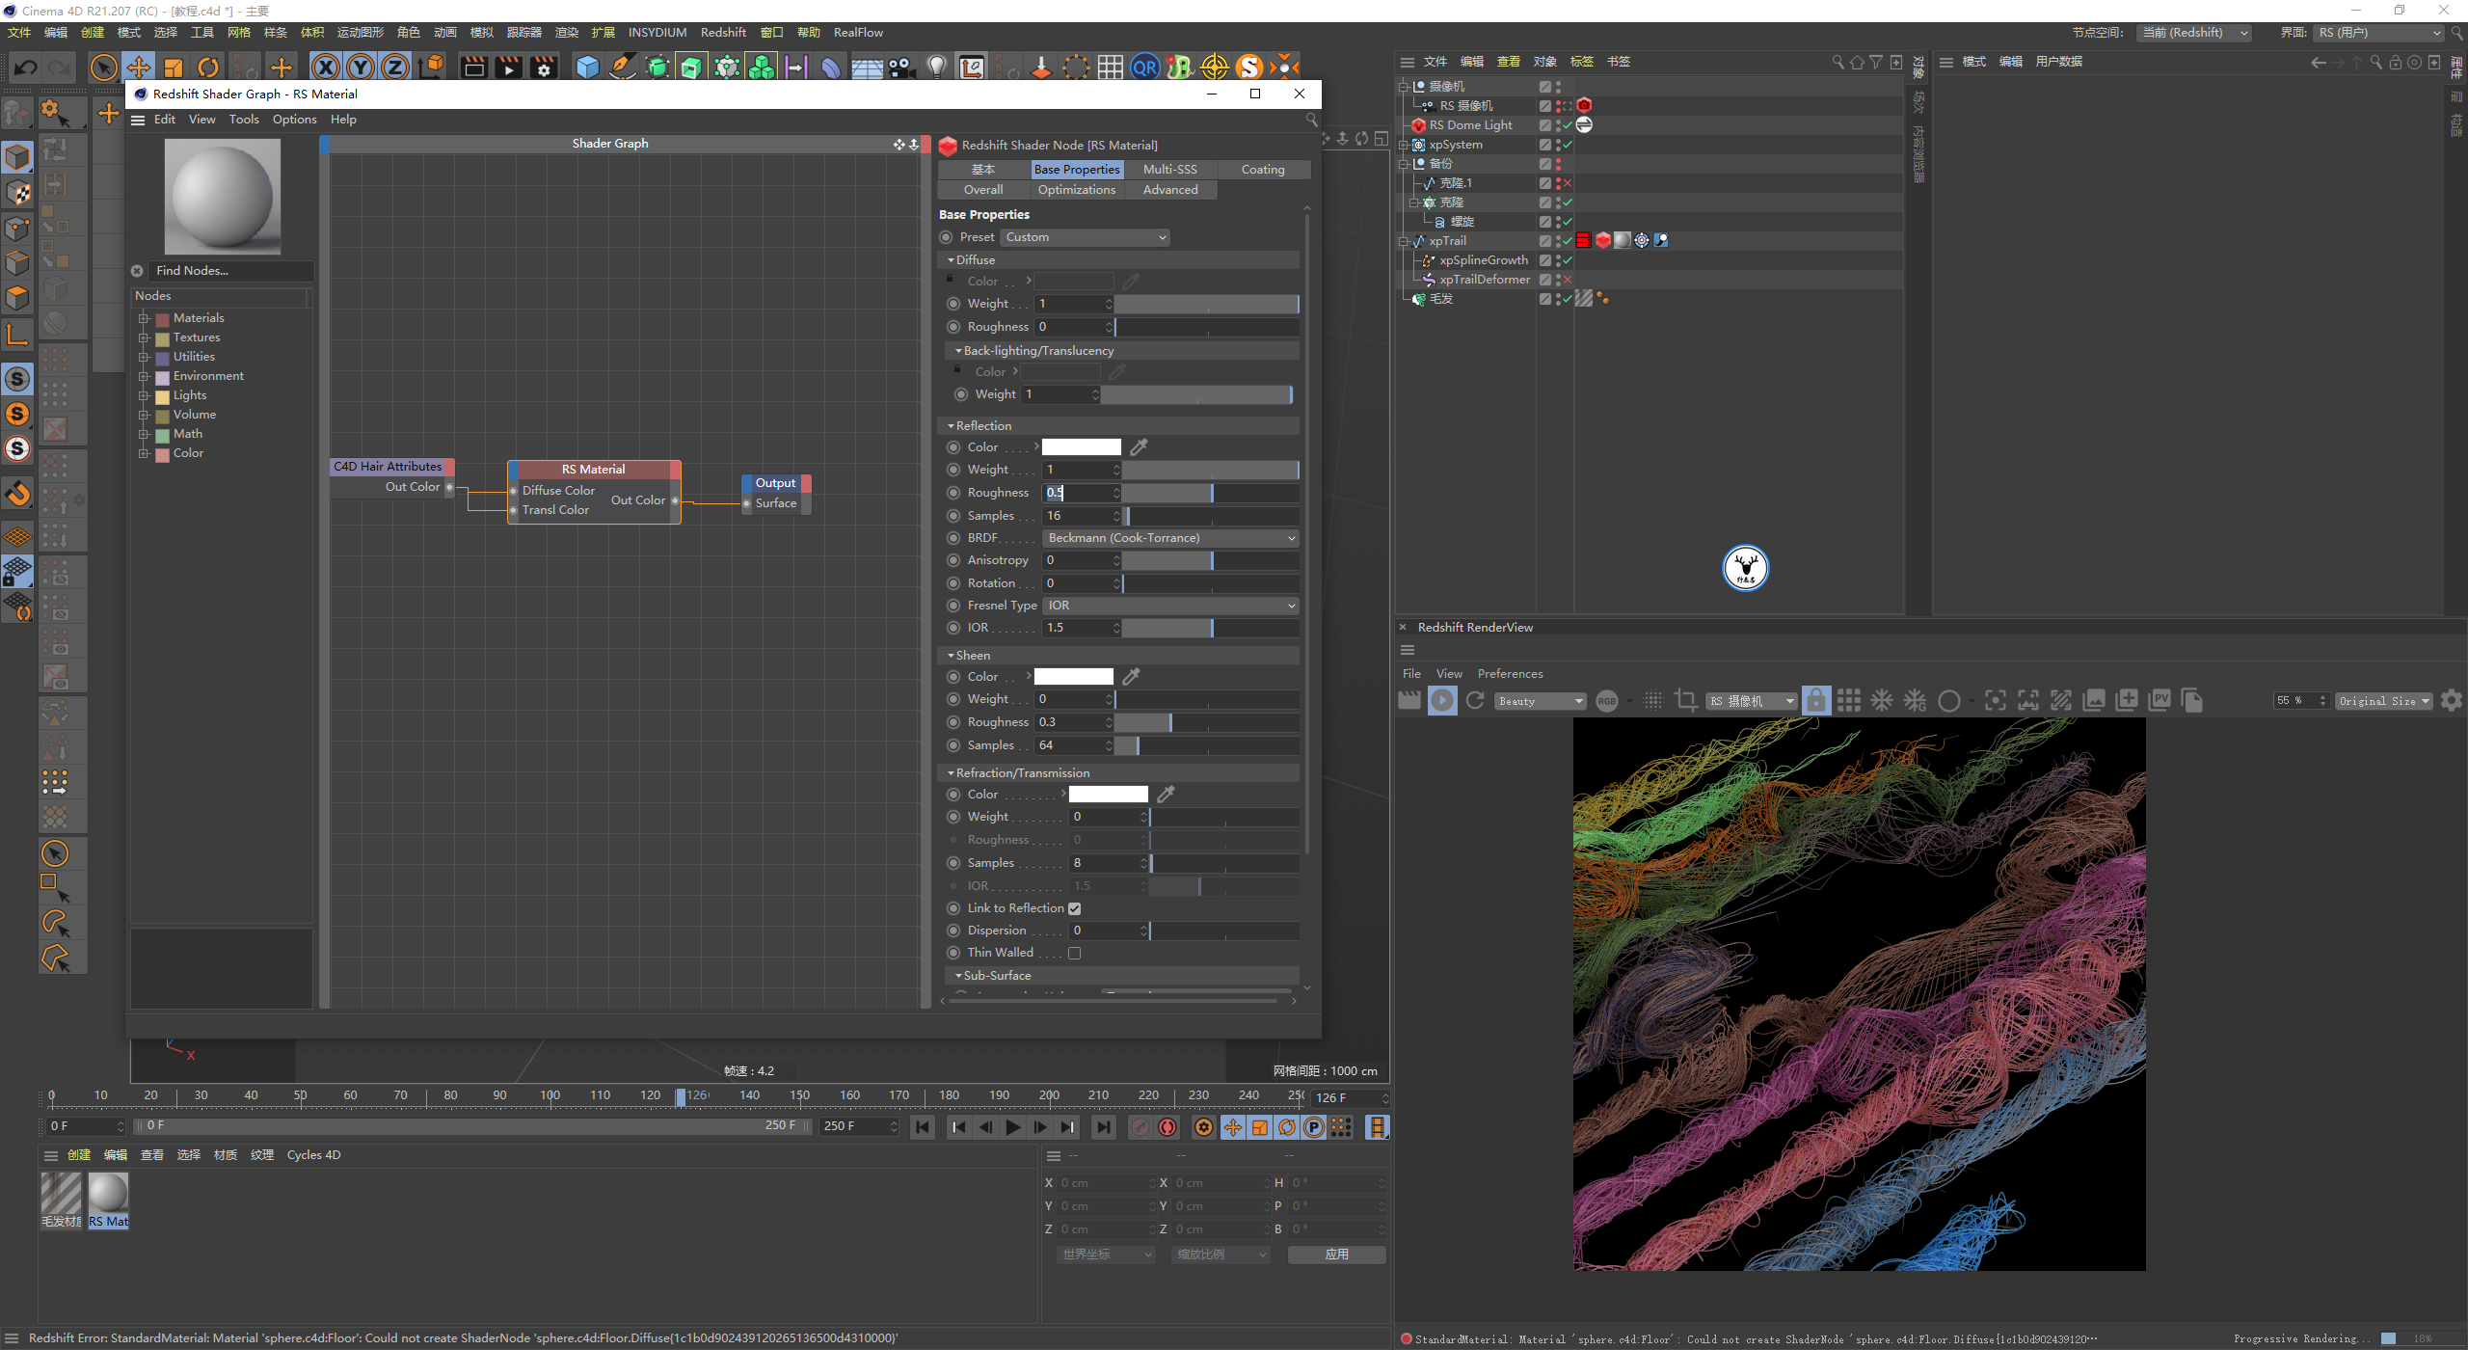
Task: Toggle the lock camera icon in RenderView
Action: tap(1815, 701)
